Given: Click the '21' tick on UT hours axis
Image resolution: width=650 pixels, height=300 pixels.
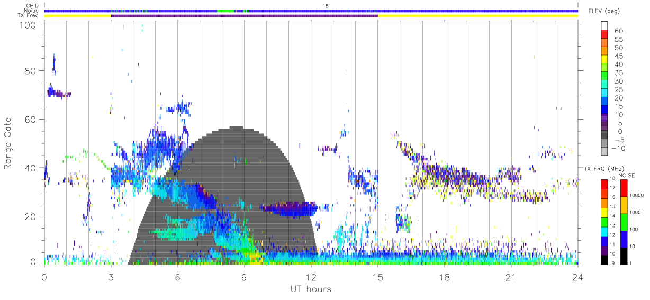Looking at the screenshot, I should coord(511,277).
